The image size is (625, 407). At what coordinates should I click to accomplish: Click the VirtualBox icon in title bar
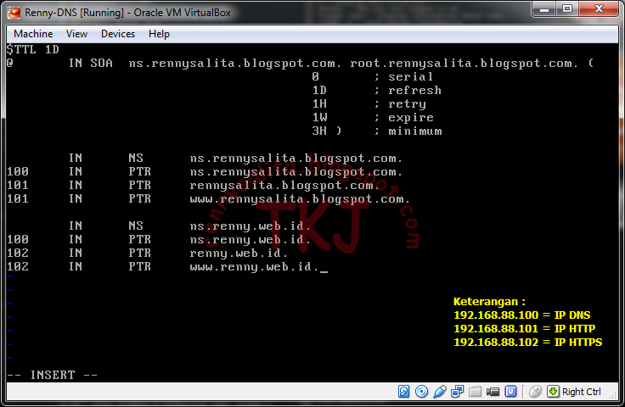(14, 13)
